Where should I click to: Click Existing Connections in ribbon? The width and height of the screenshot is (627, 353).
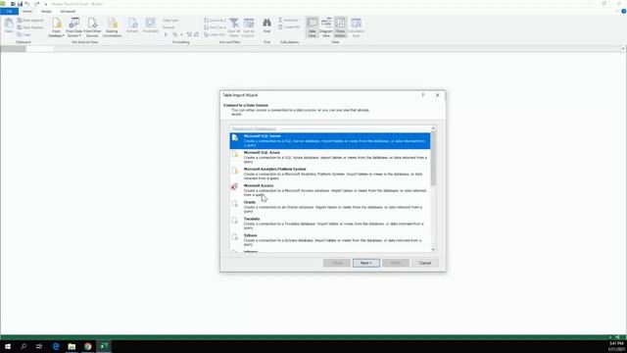pos(112,27)
